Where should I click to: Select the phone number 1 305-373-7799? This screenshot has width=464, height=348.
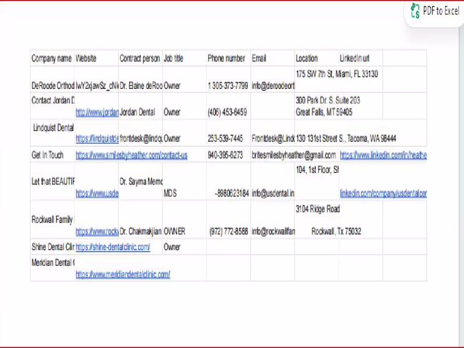point(228,86)
